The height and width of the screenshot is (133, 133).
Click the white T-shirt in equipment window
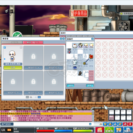[x=75, y=62]
